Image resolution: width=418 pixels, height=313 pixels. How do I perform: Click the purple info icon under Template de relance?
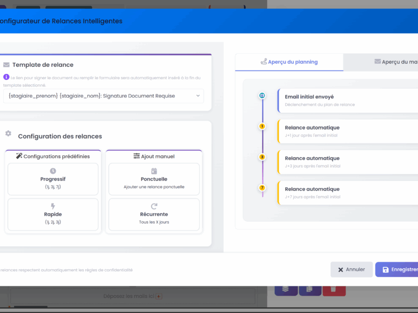tap(6, 77)
